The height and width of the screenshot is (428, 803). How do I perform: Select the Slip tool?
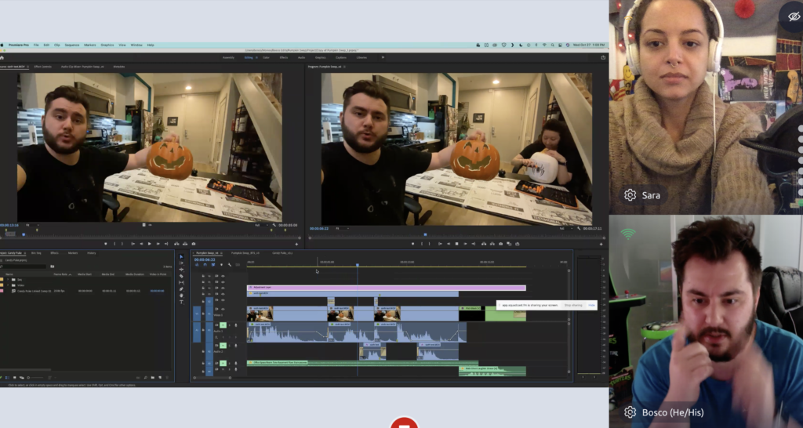181,283
